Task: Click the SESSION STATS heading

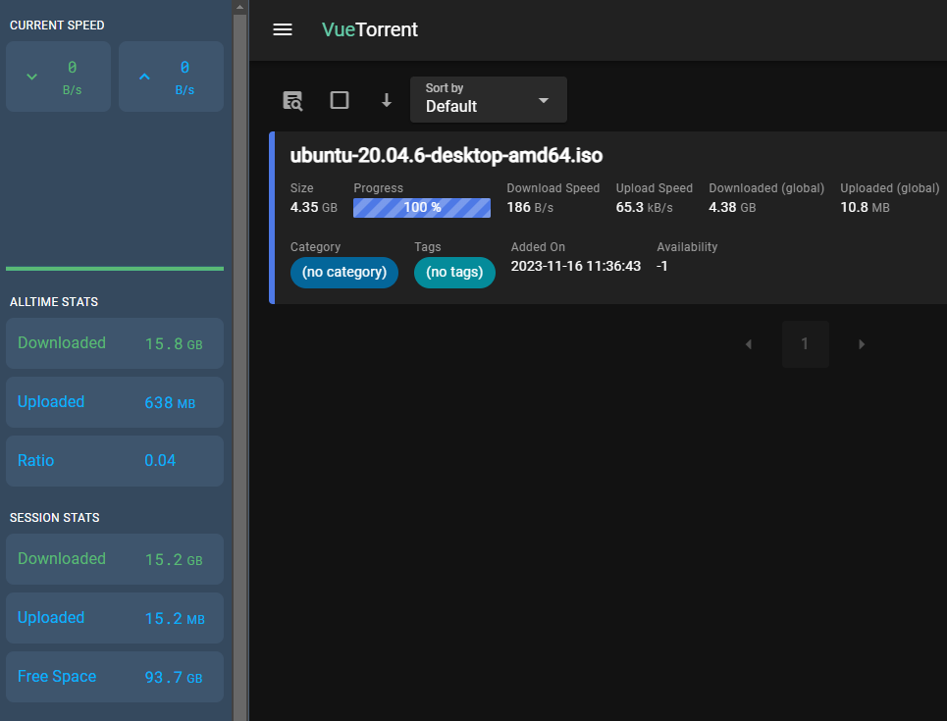Action: pos(54,518)
